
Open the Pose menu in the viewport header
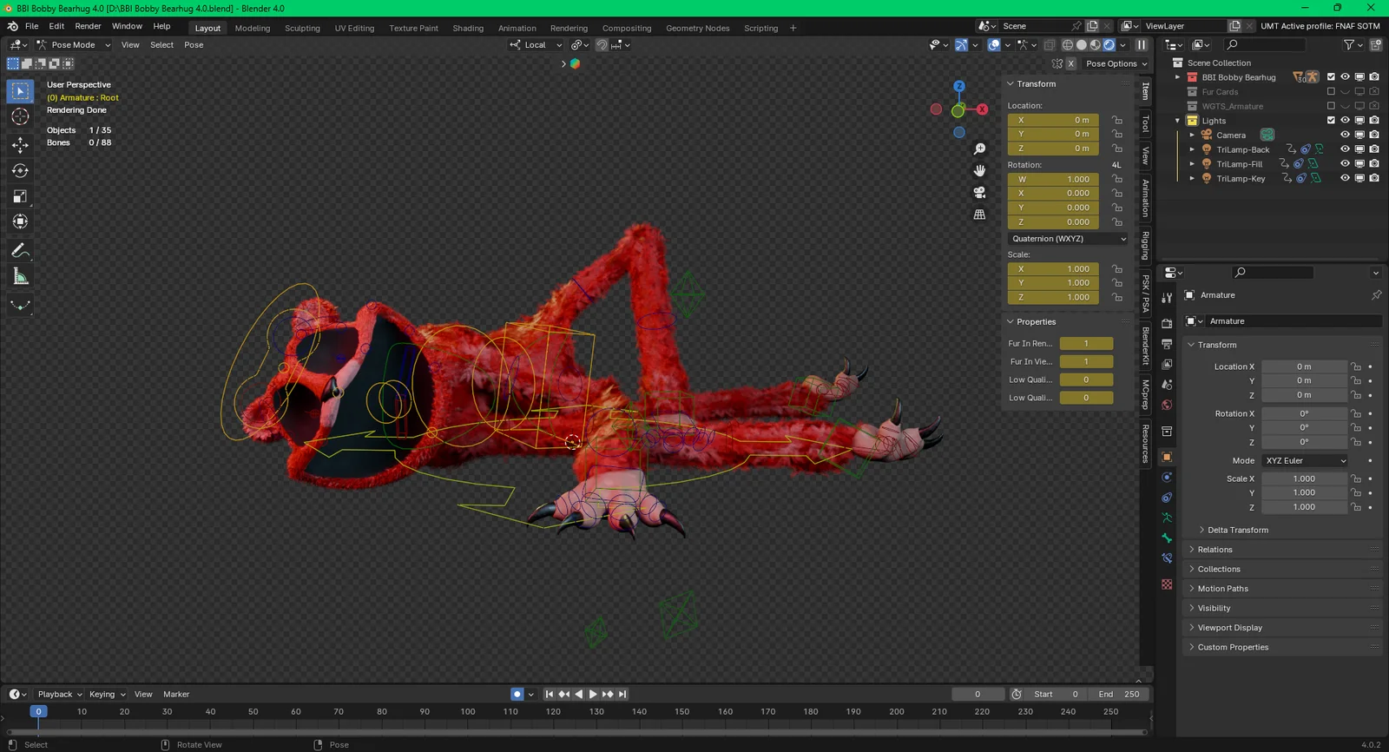194,45
